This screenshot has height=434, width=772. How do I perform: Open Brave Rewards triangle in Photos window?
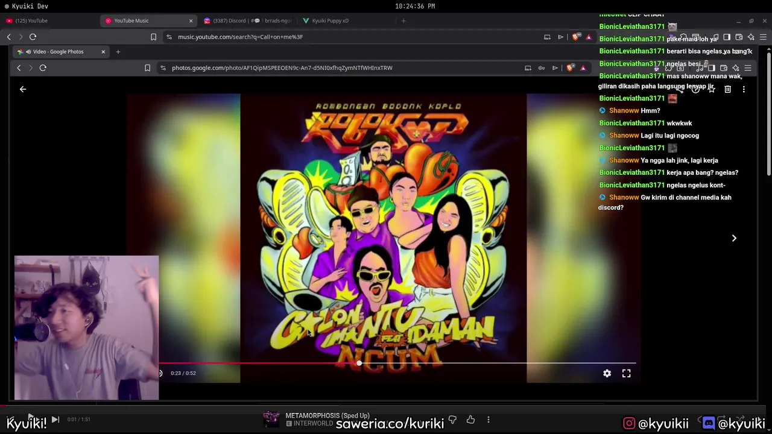point(583,68)
